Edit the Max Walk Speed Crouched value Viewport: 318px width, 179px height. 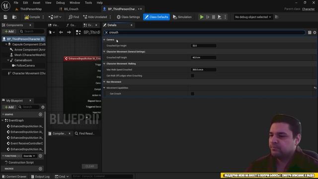[203, 70]
